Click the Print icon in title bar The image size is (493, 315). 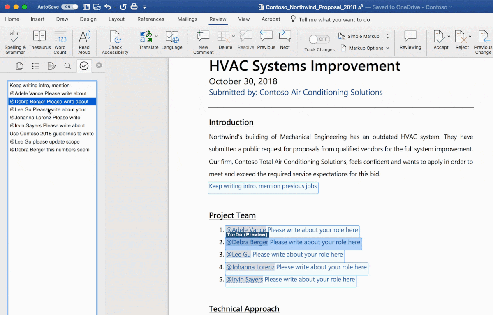tap(134, 7)
